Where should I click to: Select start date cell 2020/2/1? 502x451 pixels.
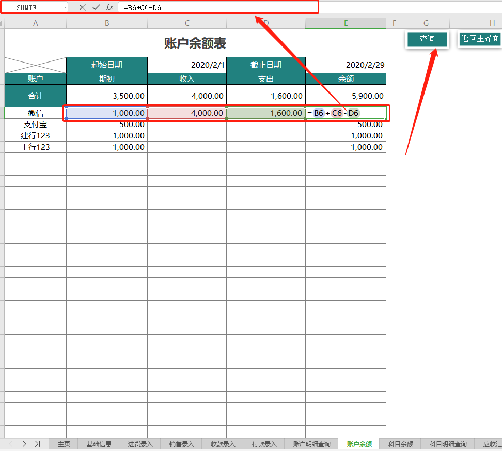(x=187, y=65)
